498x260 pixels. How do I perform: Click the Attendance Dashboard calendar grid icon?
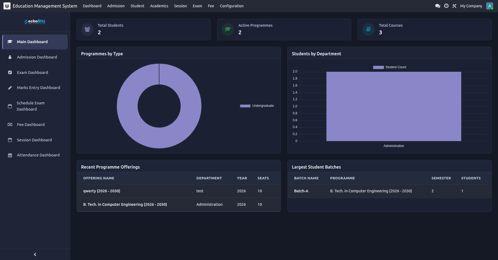pos(10,155)
